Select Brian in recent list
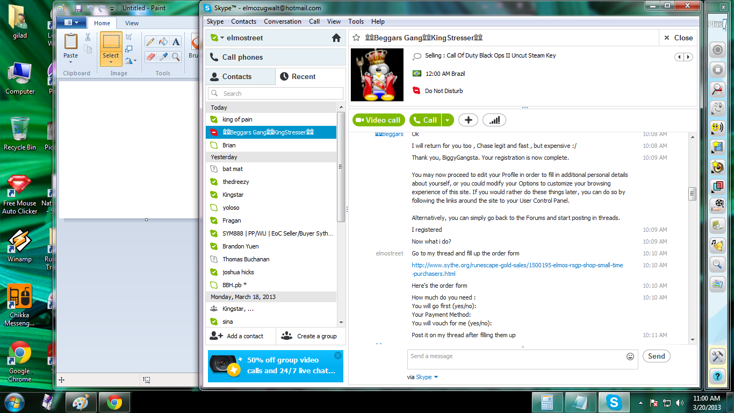The width and height of the screenshot is (734, 413). point(271,145)
